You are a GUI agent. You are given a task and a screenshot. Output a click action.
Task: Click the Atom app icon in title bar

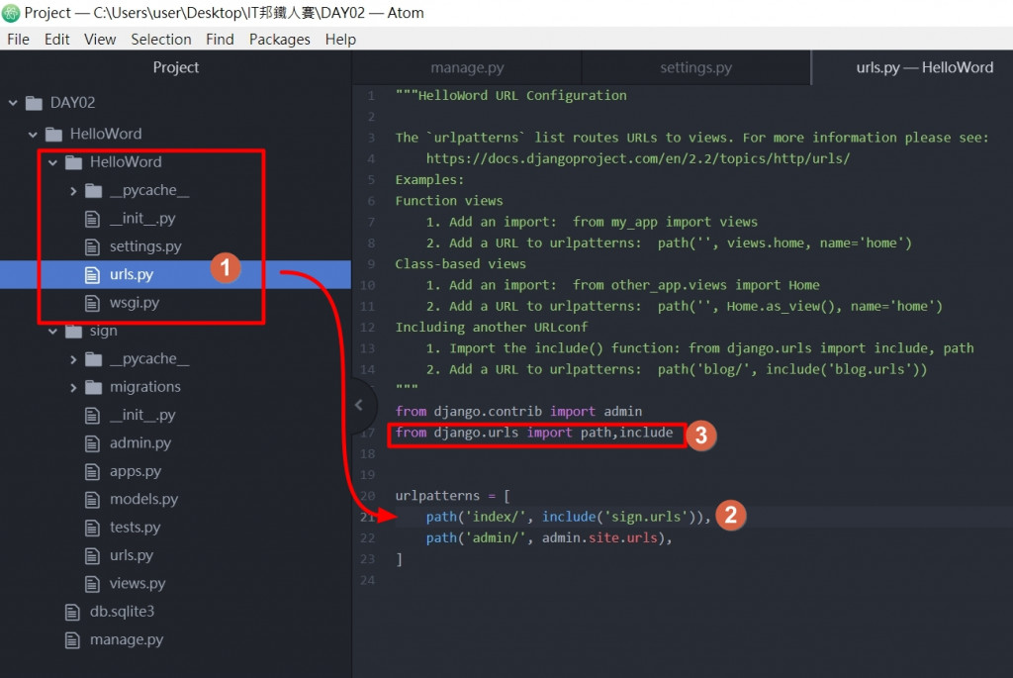[11, 12]
